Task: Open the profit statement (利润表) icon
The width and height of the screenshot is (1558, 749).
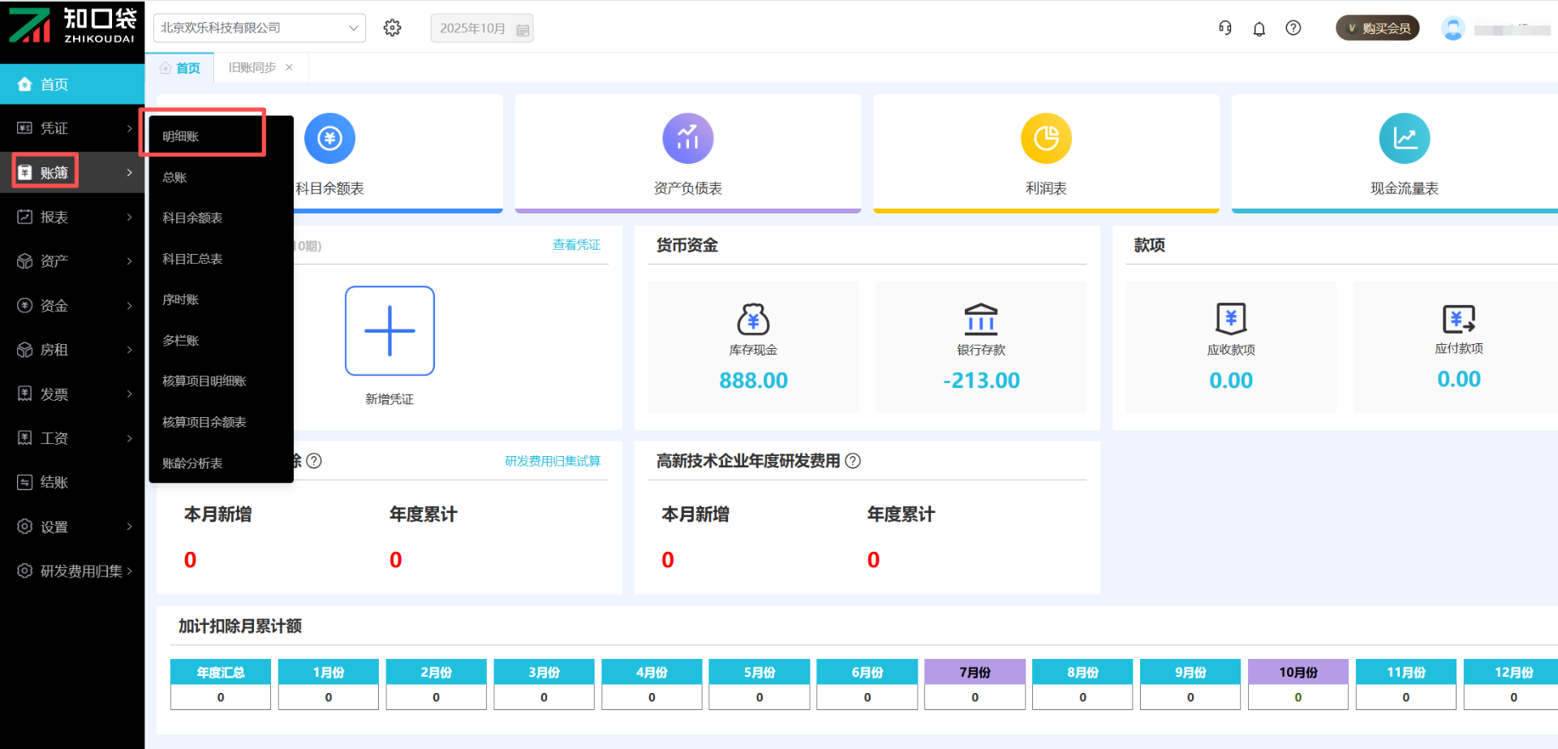Action: pos(1046,138)
